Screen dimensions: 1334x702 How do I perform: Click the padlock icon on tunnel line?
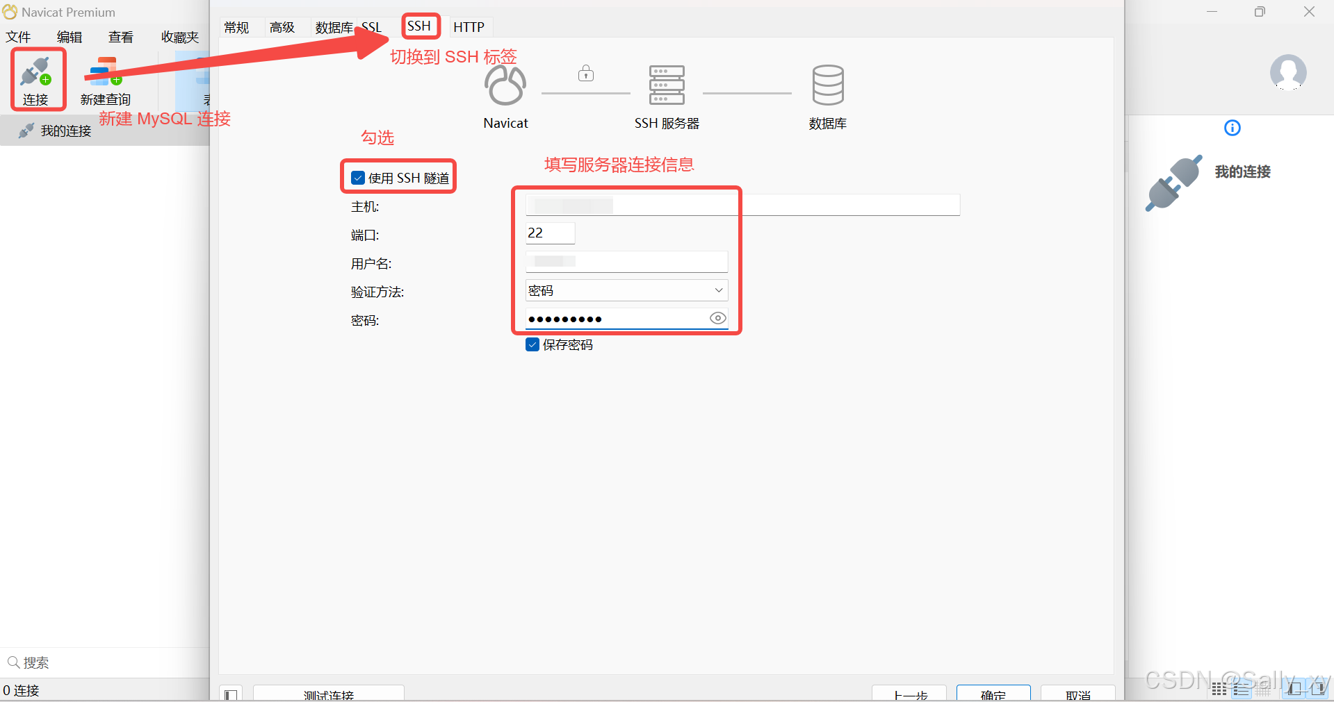click(x=586, y=73)
